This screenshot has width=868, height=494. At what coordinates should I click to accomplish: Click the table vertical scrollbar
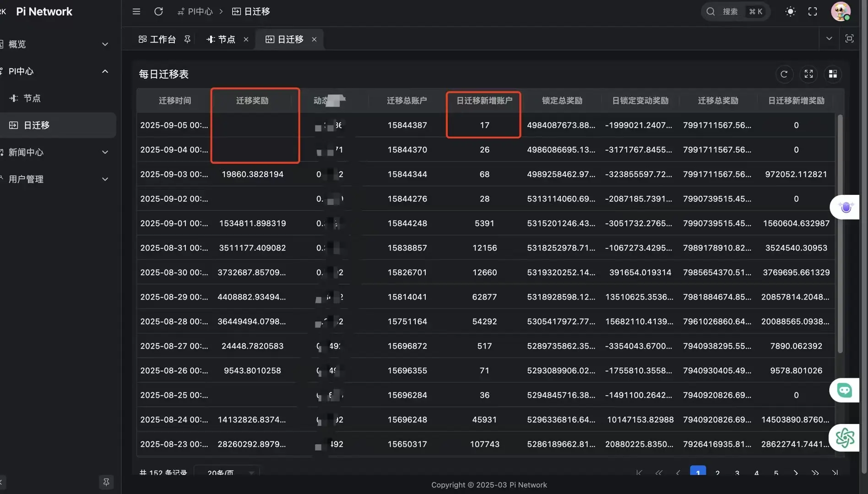[x=840, y=234]
